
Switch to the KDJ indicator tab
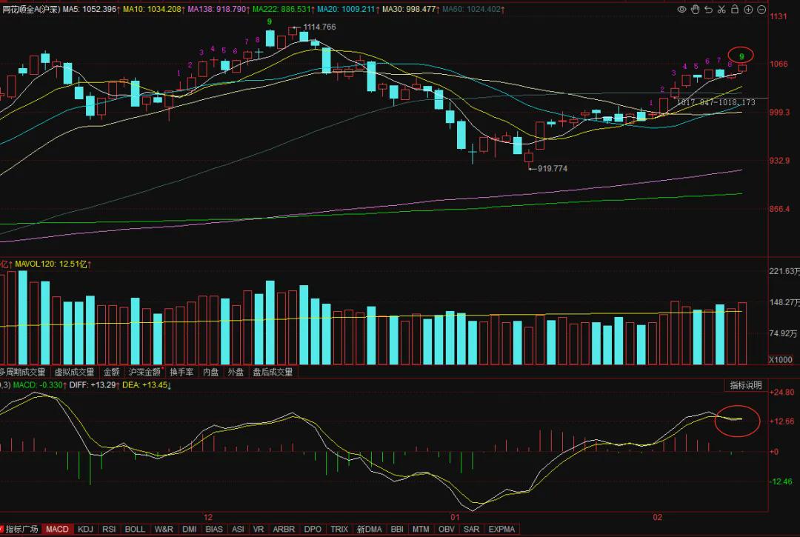[x=85, y=530]
